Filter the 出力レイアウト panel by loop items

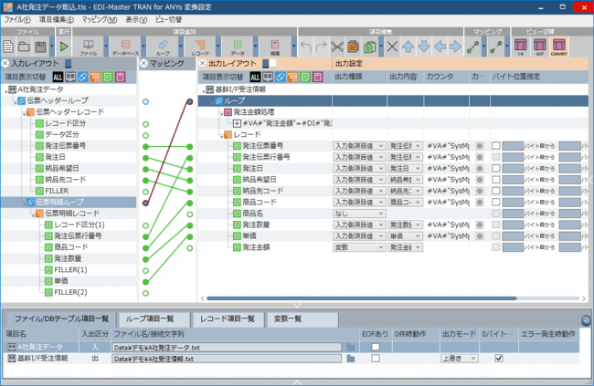click(x=280, y=78)
